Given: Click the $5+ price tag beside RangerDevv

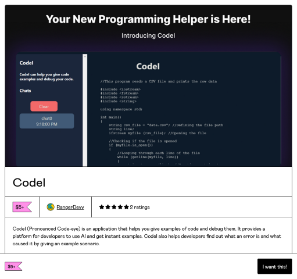Looking at the screenshot, I should click(22, 207).
